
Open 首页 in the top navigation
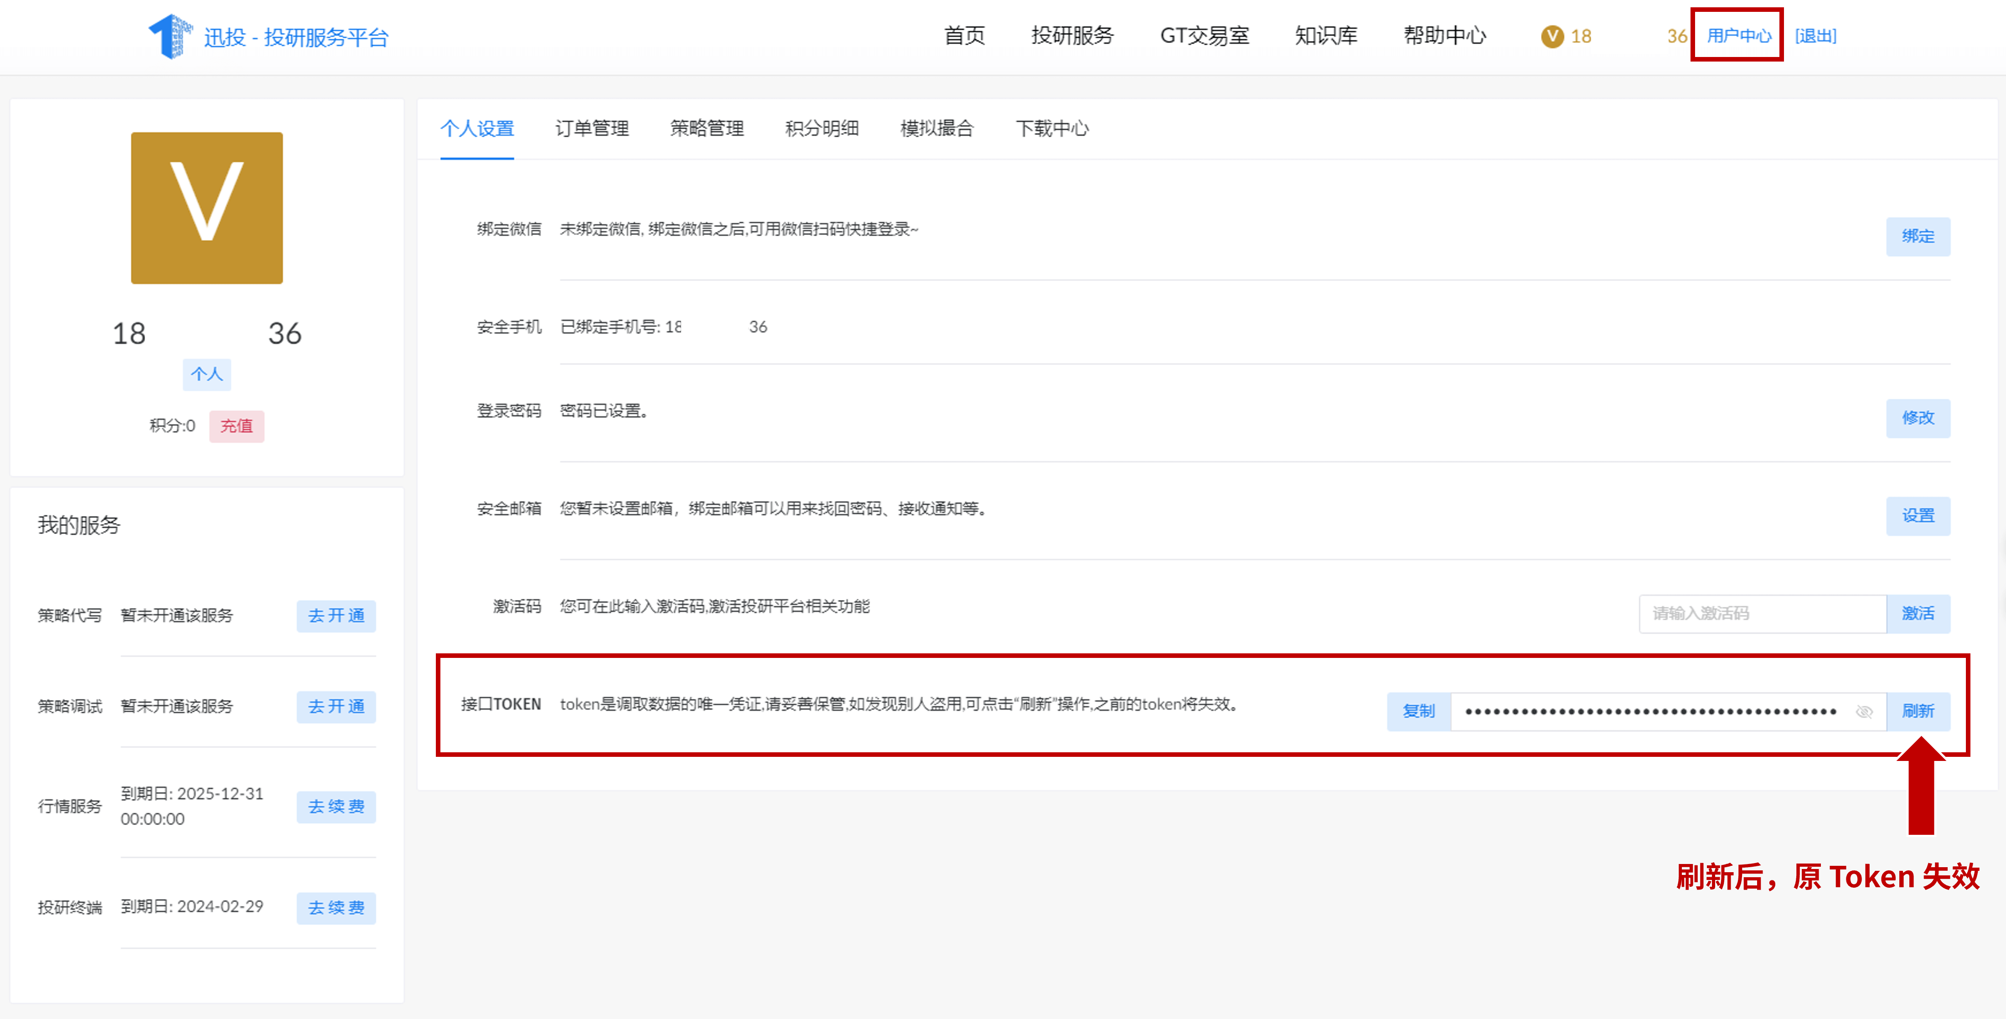(x=964, y=36)
